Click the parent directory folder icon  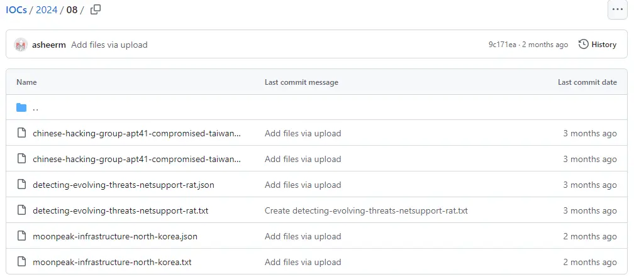click(x=21, y=107)
